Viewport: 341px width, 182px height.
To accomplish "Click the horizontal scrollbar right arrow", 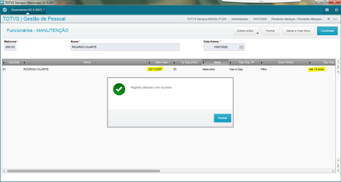I will [x=334, y=171].
